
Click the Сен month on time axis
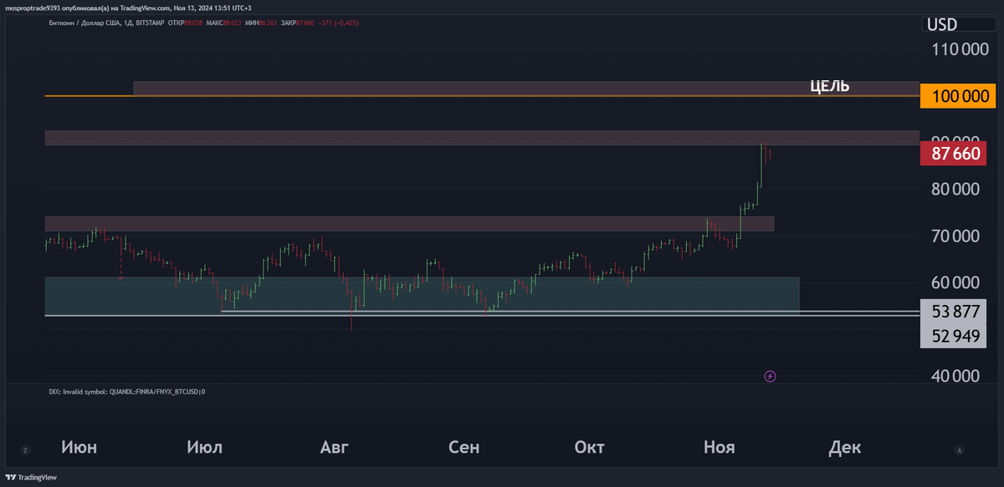coord(464,448)
